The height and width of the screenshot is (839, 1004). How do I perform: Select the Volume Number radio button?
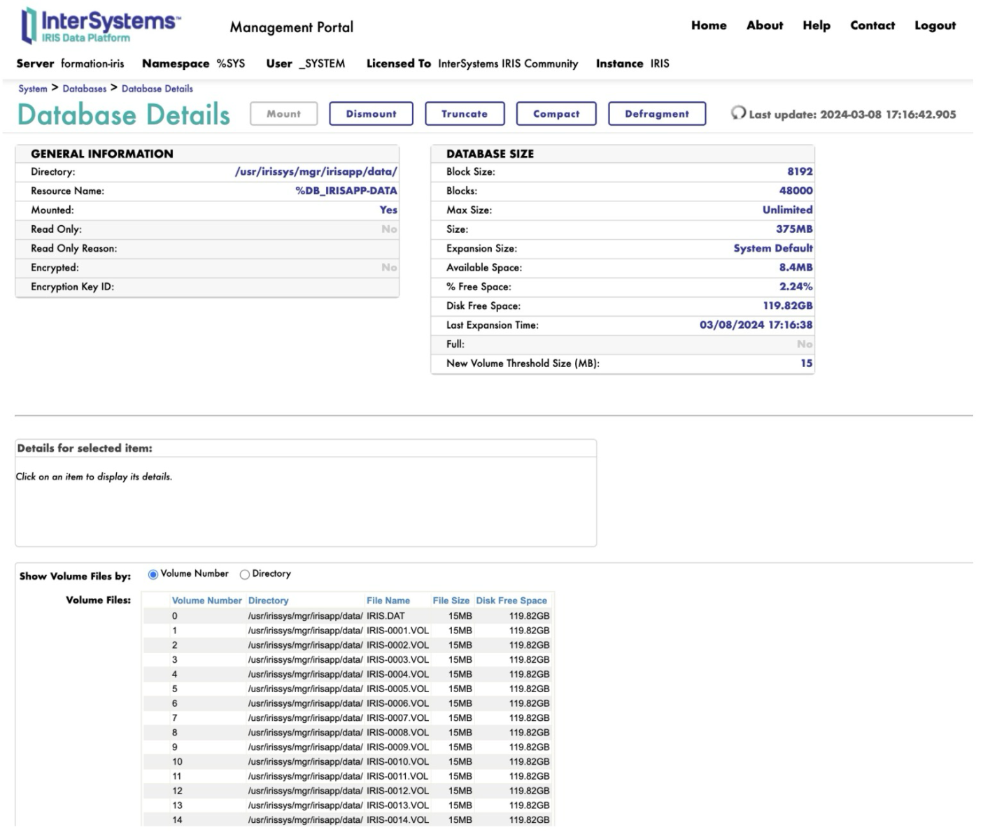(153, 575)
